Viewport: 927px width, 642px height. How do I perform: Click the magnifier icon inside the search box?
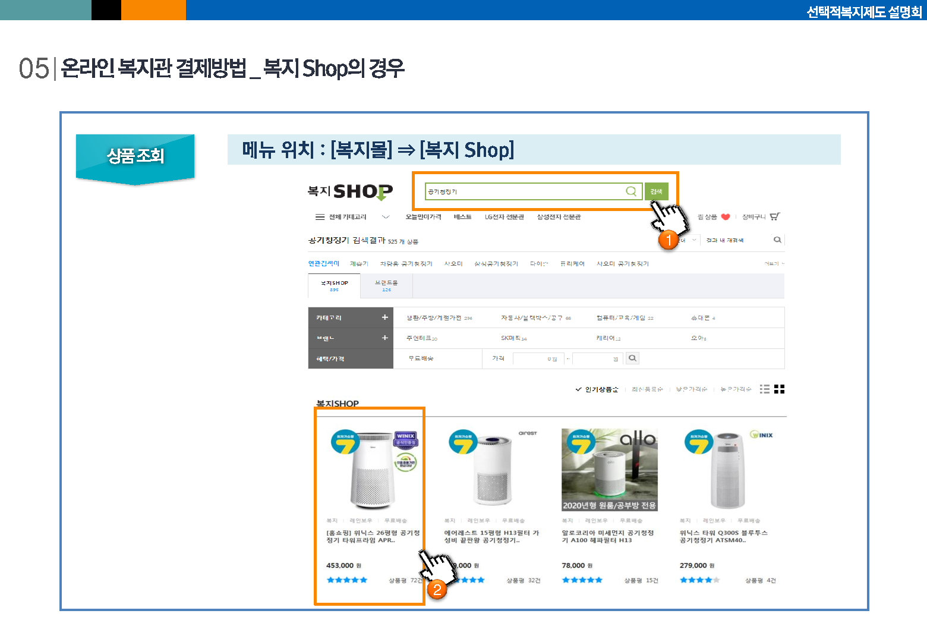tap(631, 191)
